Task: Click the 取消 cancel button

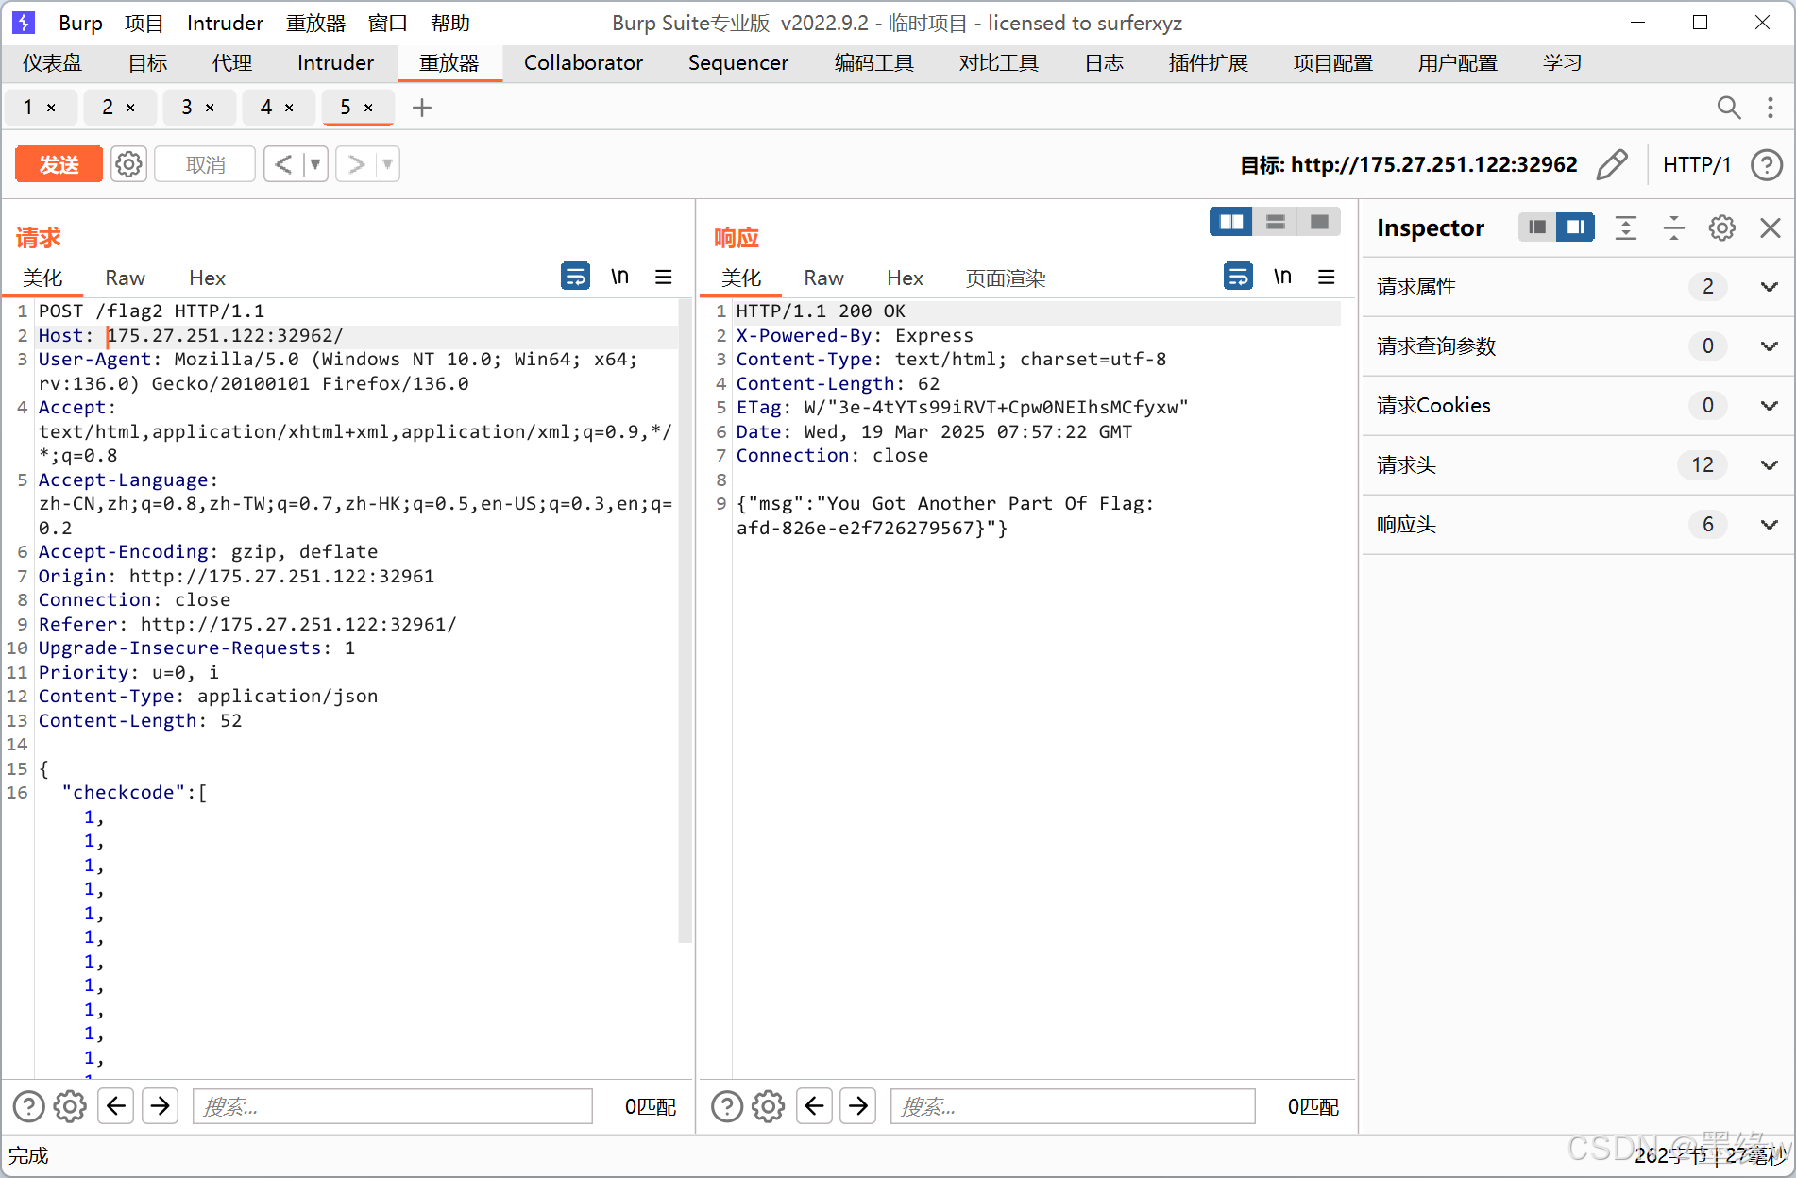Action: click(x=205, y=164)
